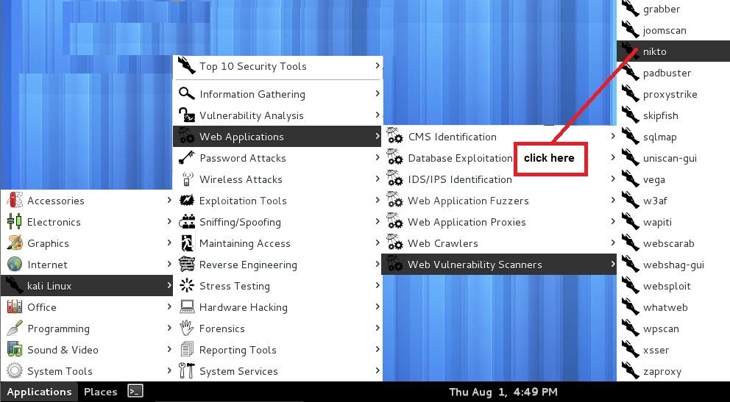Select the kali Linux menu entry
Viewport: 730px width, 402px height.
[87, 285]
